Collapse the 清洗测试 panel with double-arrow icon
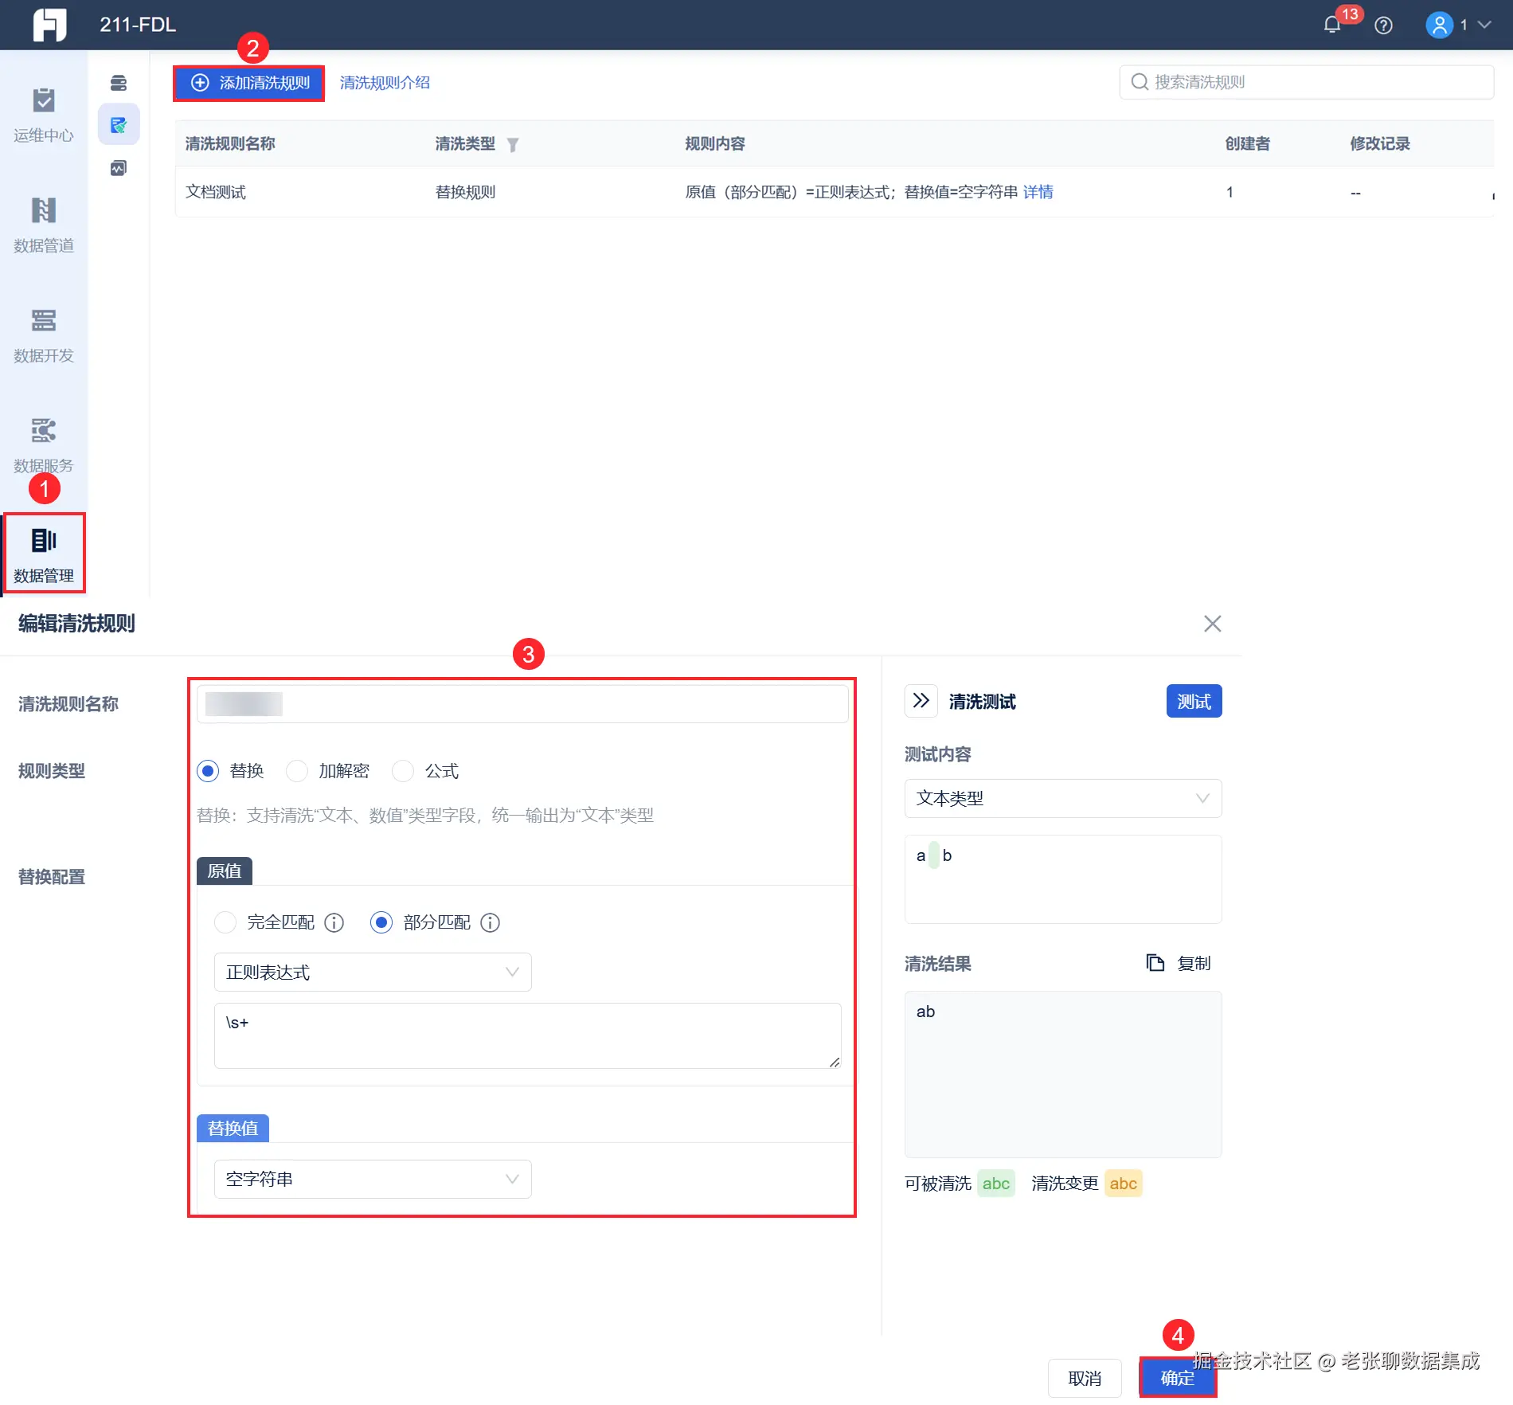Screen dimensions: 1513x1405 (921, 701)
